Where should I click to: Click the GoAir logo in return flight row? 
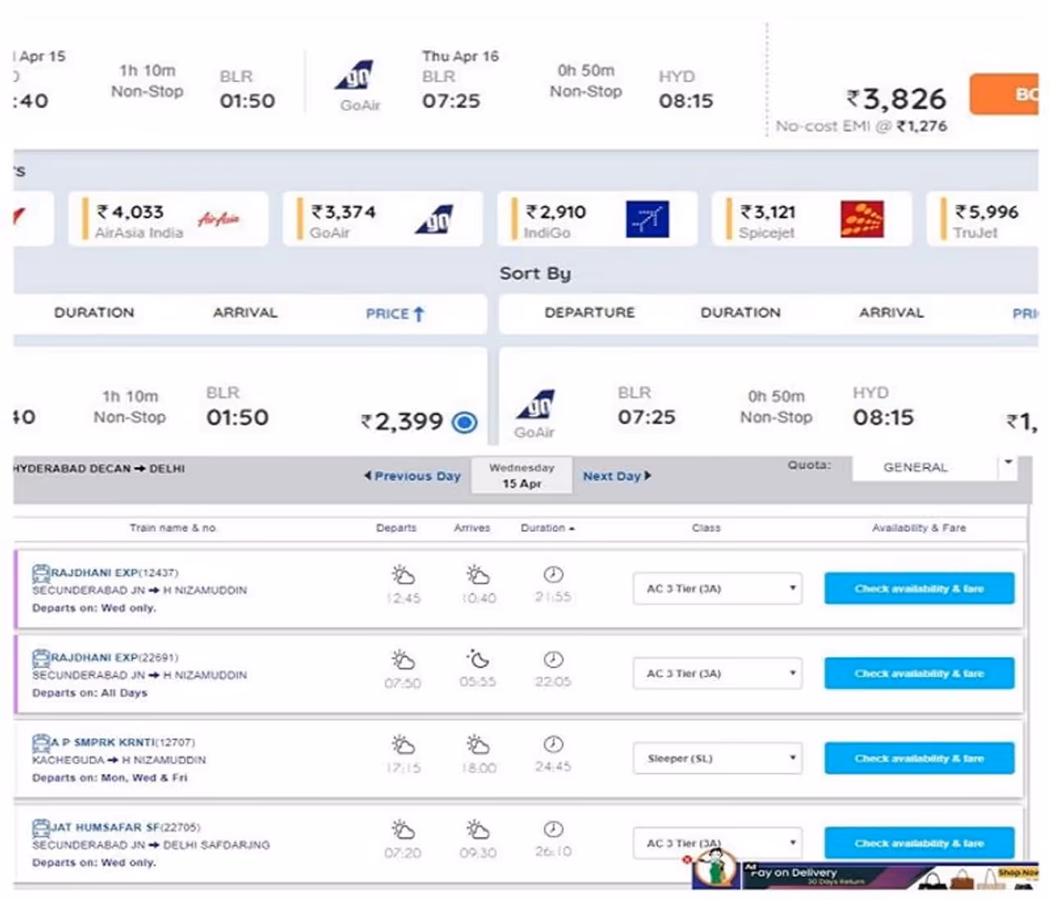(x=536, y=406)
